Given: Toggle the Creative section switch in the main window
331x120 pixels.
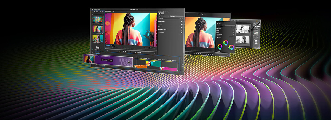Looking at the screenshot, I should (x=181, y=25).
